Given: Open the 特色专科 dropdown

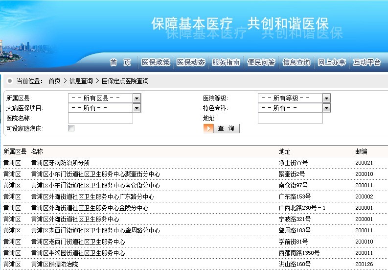Looking at the screenshot, I should click(326, 108).
